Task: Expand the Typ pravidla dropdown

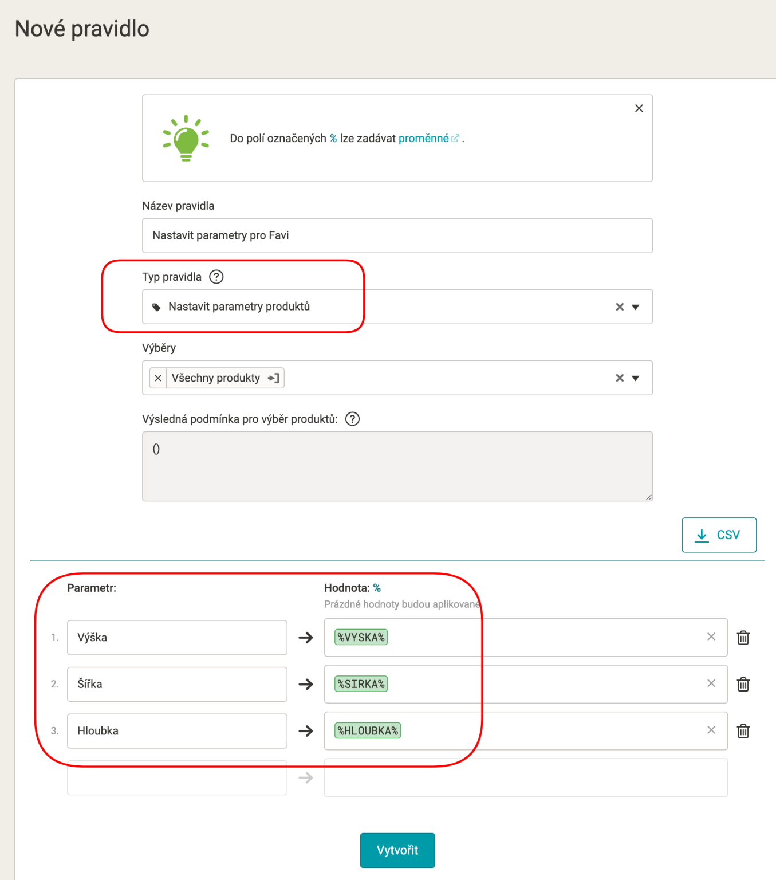Action: coord(636,307)
